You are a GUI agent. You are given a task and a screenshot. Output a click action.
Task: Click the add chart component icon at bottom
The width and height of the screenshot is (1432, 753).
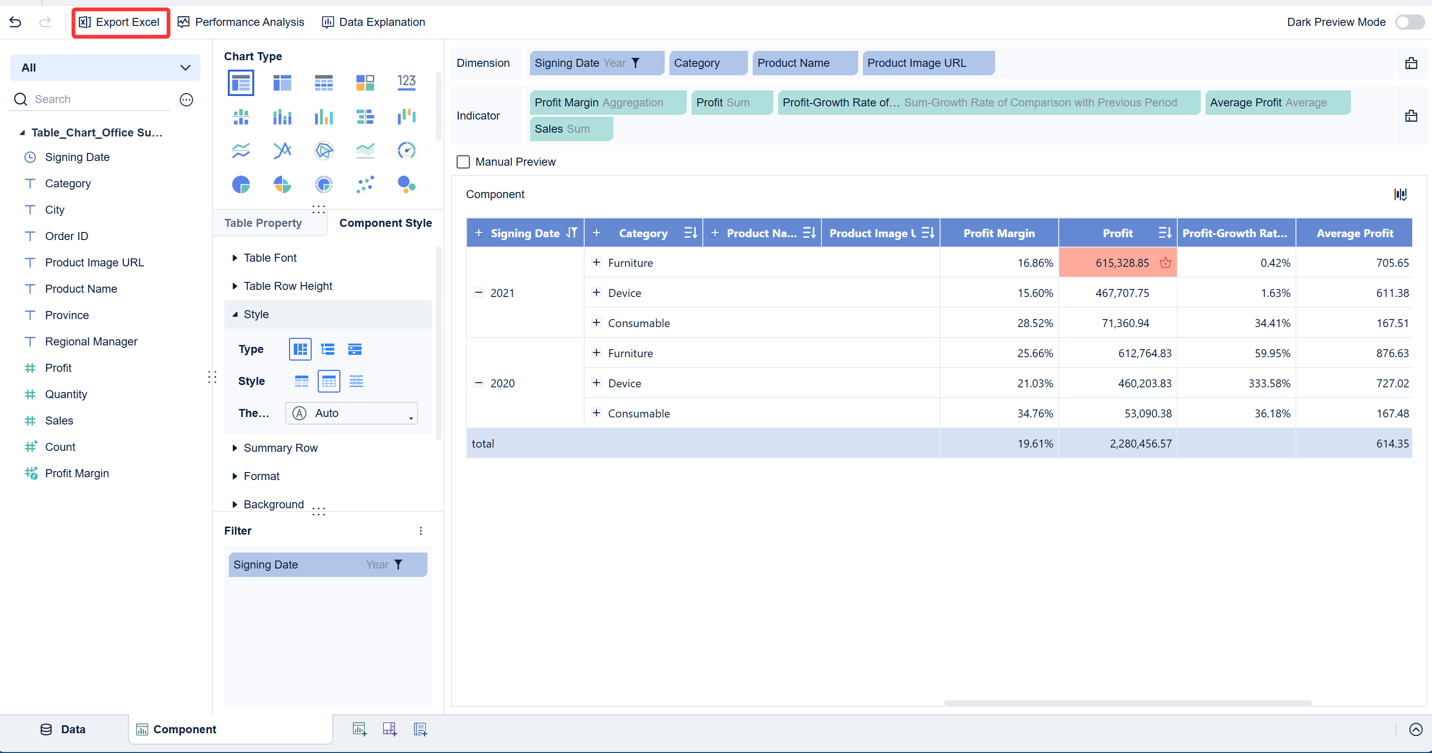[x=360, y=729]
